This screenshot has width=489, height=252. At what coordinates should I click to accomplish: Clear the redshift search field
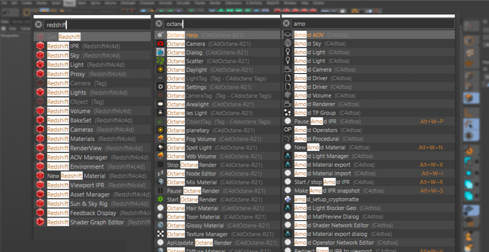(38, 25)
